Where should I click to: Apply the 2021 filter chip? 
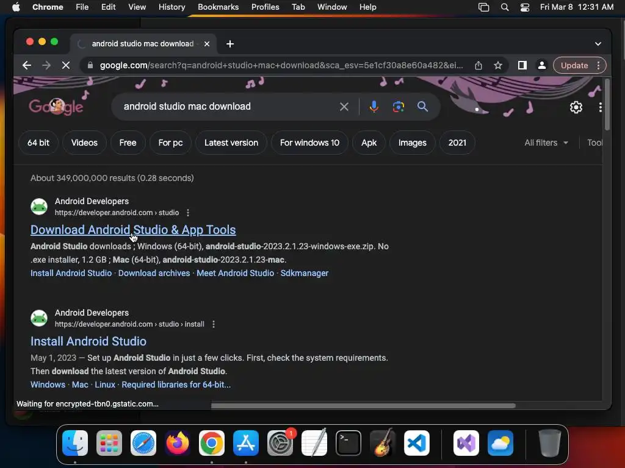pyautogui.click(x=457, y=143)
